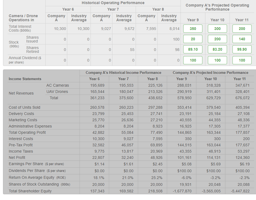
Task: Edit Year 10 Annual Dividend field
Action: (217, 60)
